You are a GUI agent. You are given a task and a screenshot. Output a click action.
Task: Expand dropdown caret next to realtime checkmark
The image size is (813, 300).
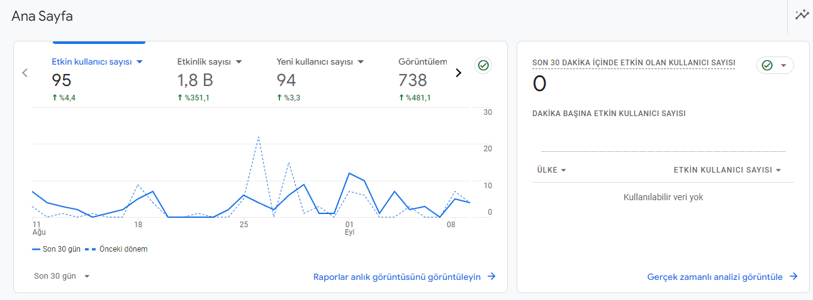click(783, 65)
